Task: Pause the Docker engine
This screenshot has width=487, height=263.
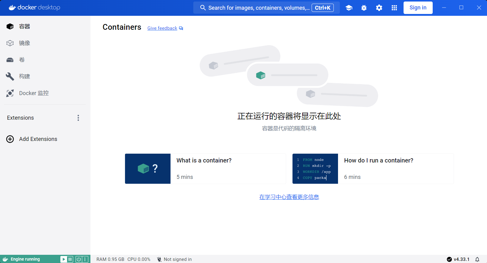Action: coord(70,259)
